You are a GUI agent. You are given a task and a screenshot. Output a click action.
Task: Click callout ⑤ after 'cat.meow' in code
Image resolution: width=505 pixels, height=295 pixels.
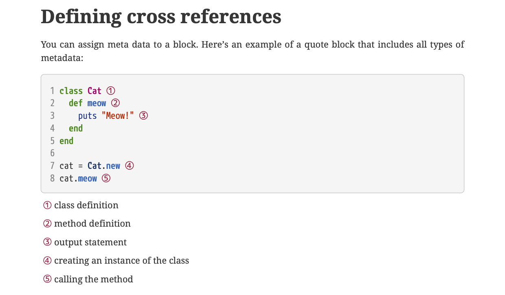point(106,178)
